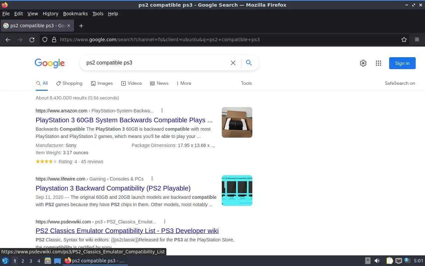Open PS2 Classics Emulator Compatibility List link
425x266 pixels.
[127, 231]
